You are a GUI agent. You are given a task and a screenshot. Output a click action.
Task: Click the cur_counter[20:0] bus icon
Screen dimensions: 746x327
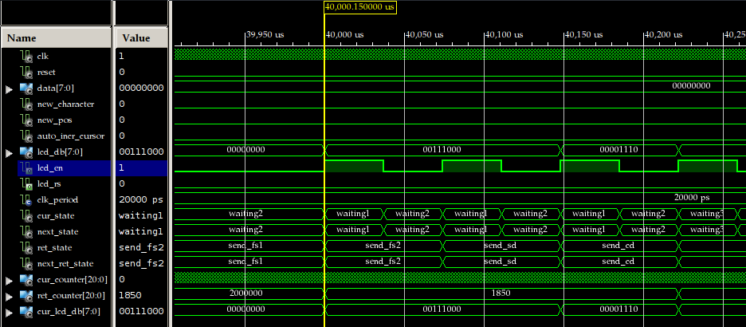[26, 279]
